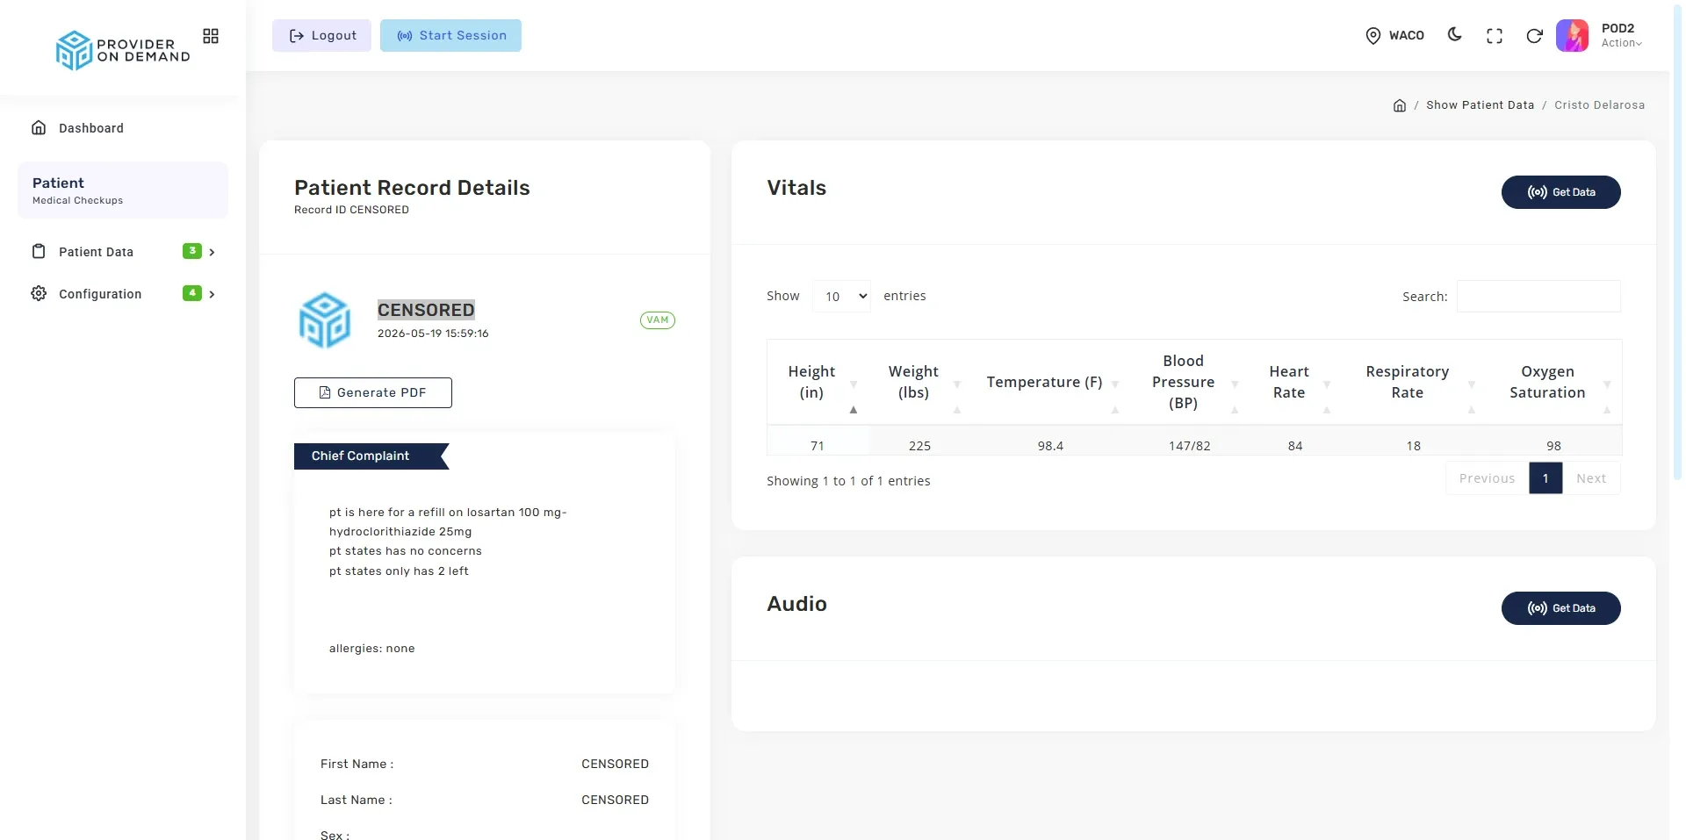
Task: Click the WACO location label
Action: click(x=1406, y=36)
